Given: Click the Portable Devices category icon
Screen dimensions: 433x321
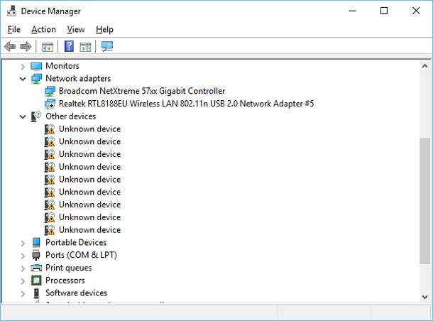Looking at the screenshot, I should (x=36, y=242).
